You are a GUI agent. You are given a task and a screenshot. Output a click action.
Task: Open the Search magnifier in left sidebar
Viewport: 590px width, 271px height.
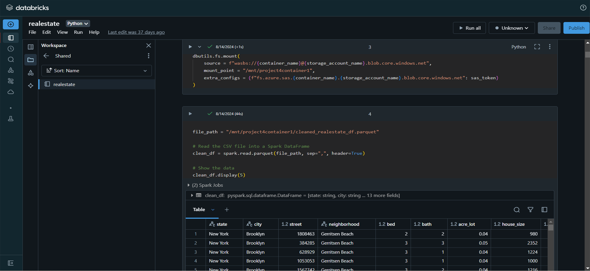coord(11,59)
